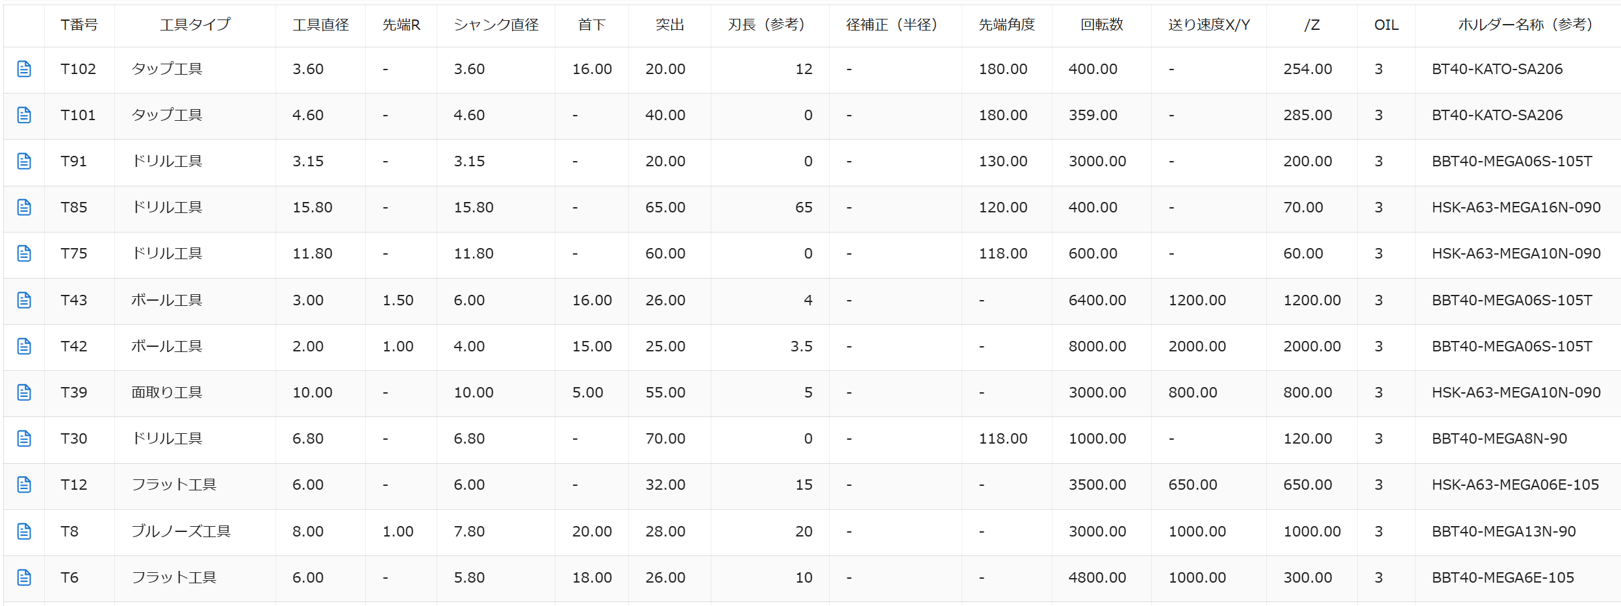Click the document icon beside T43

tap(24, 300)
